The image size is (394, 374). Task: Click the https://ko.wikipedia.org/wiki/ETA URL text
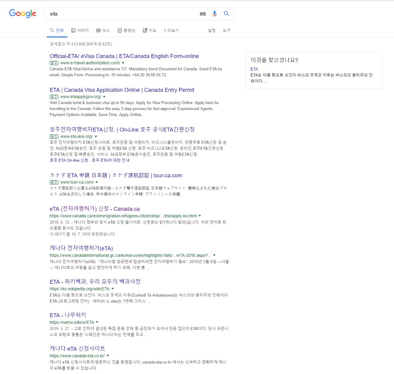[x=80, y=289]
